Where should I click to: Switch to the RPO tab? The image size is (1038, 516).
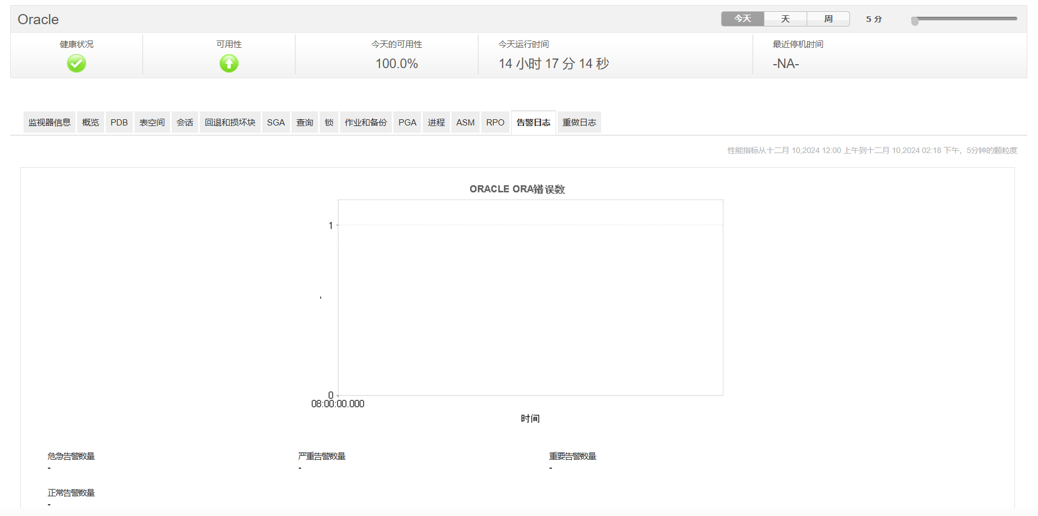pos(495,122)
